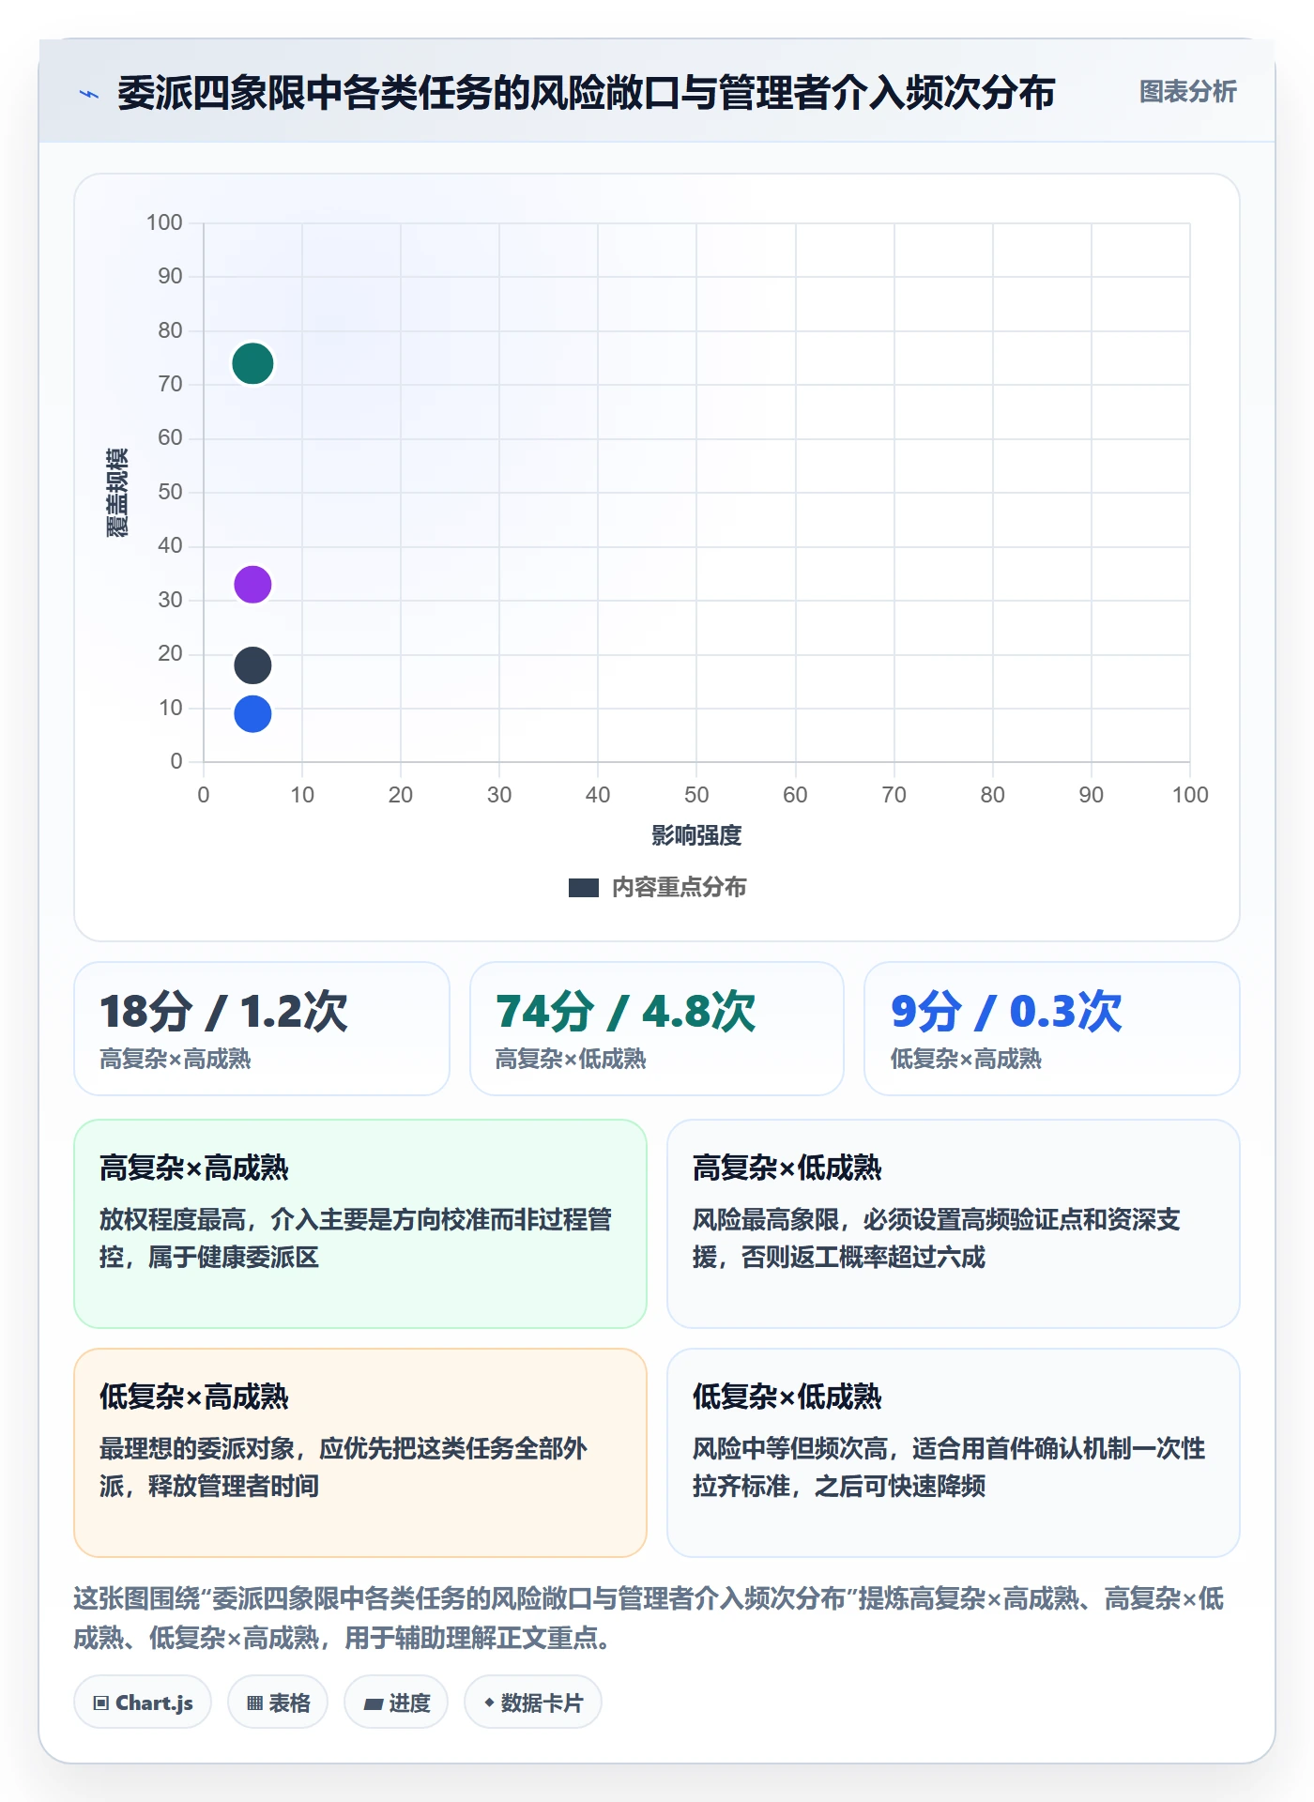Click the lightning bolt icon beside title

pyautogui.click(x=89, y=94)
